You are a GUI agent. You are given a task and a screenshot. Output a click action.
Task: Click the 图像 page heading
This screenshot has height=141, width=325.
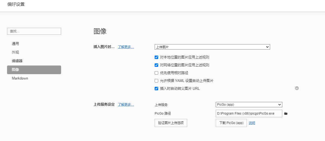tap(100, 31)
